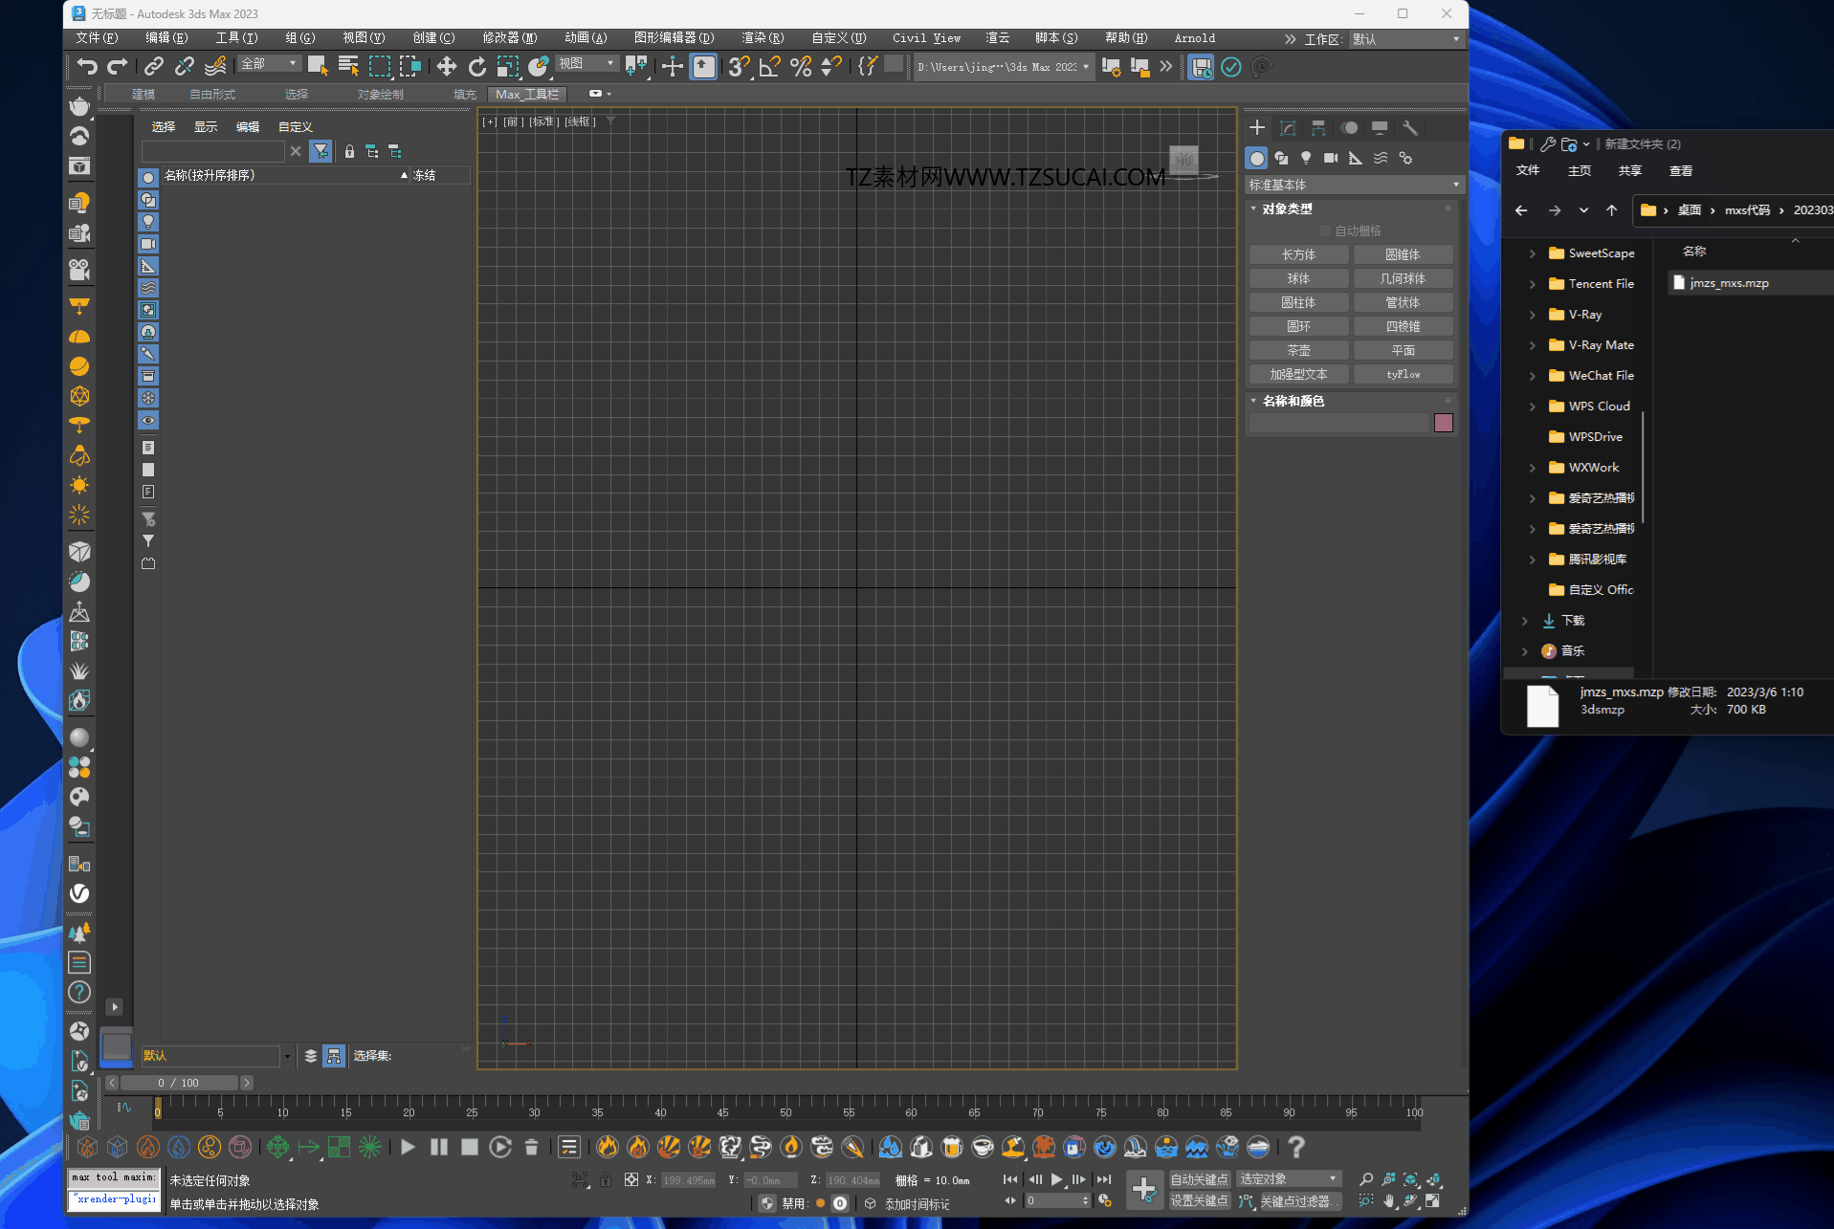The width and height of the screenshot is (1834, 1229).
Task: Toggle 自动关键点 auto key mode
Action: click(1198, 1179)
